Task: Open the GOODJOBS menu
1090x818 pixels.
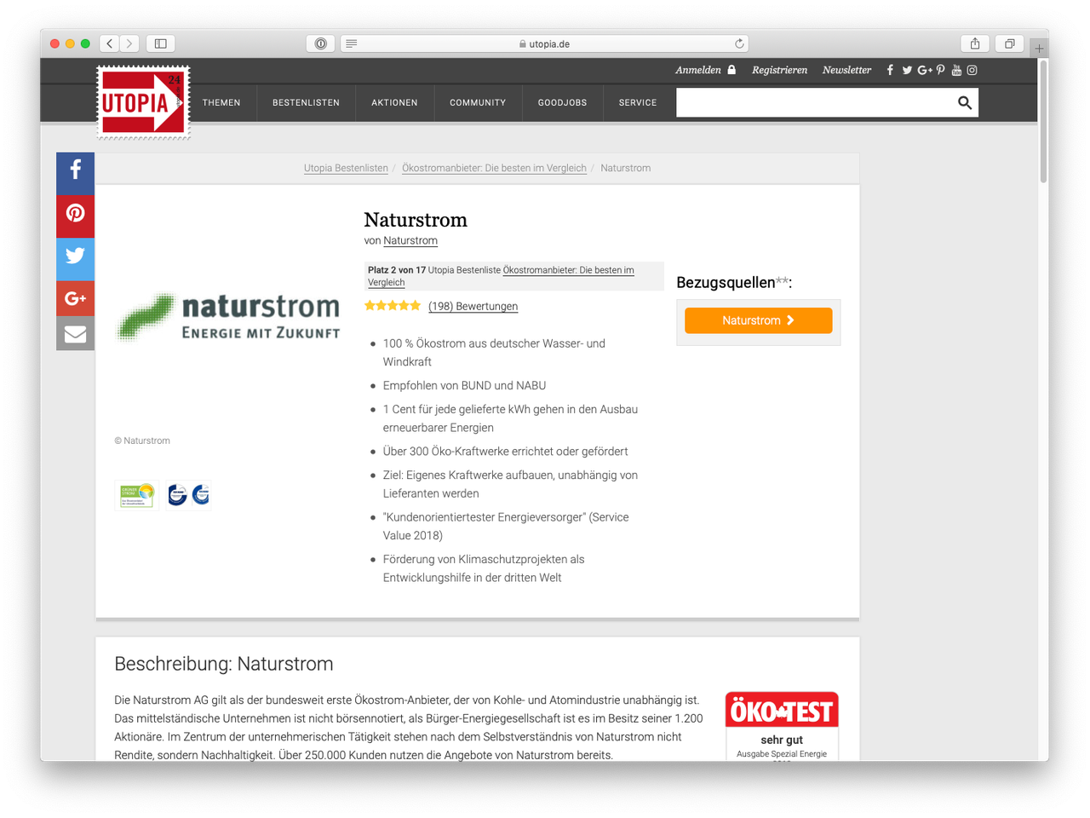Action: pyautogui.click(x=562, y=102)
